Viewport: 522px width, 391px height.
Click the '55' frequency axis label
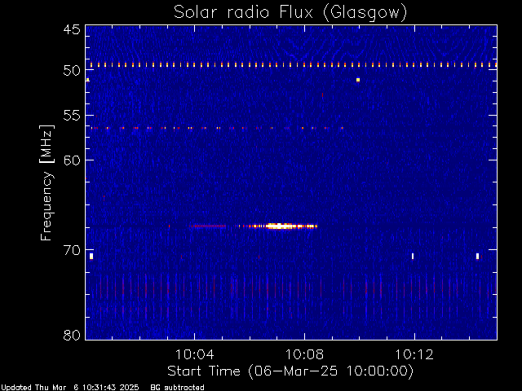[72, 116]
